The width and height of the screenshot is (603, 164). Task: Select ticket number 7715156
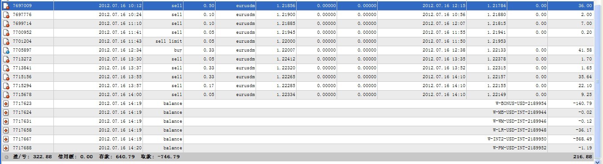[22, 77]
